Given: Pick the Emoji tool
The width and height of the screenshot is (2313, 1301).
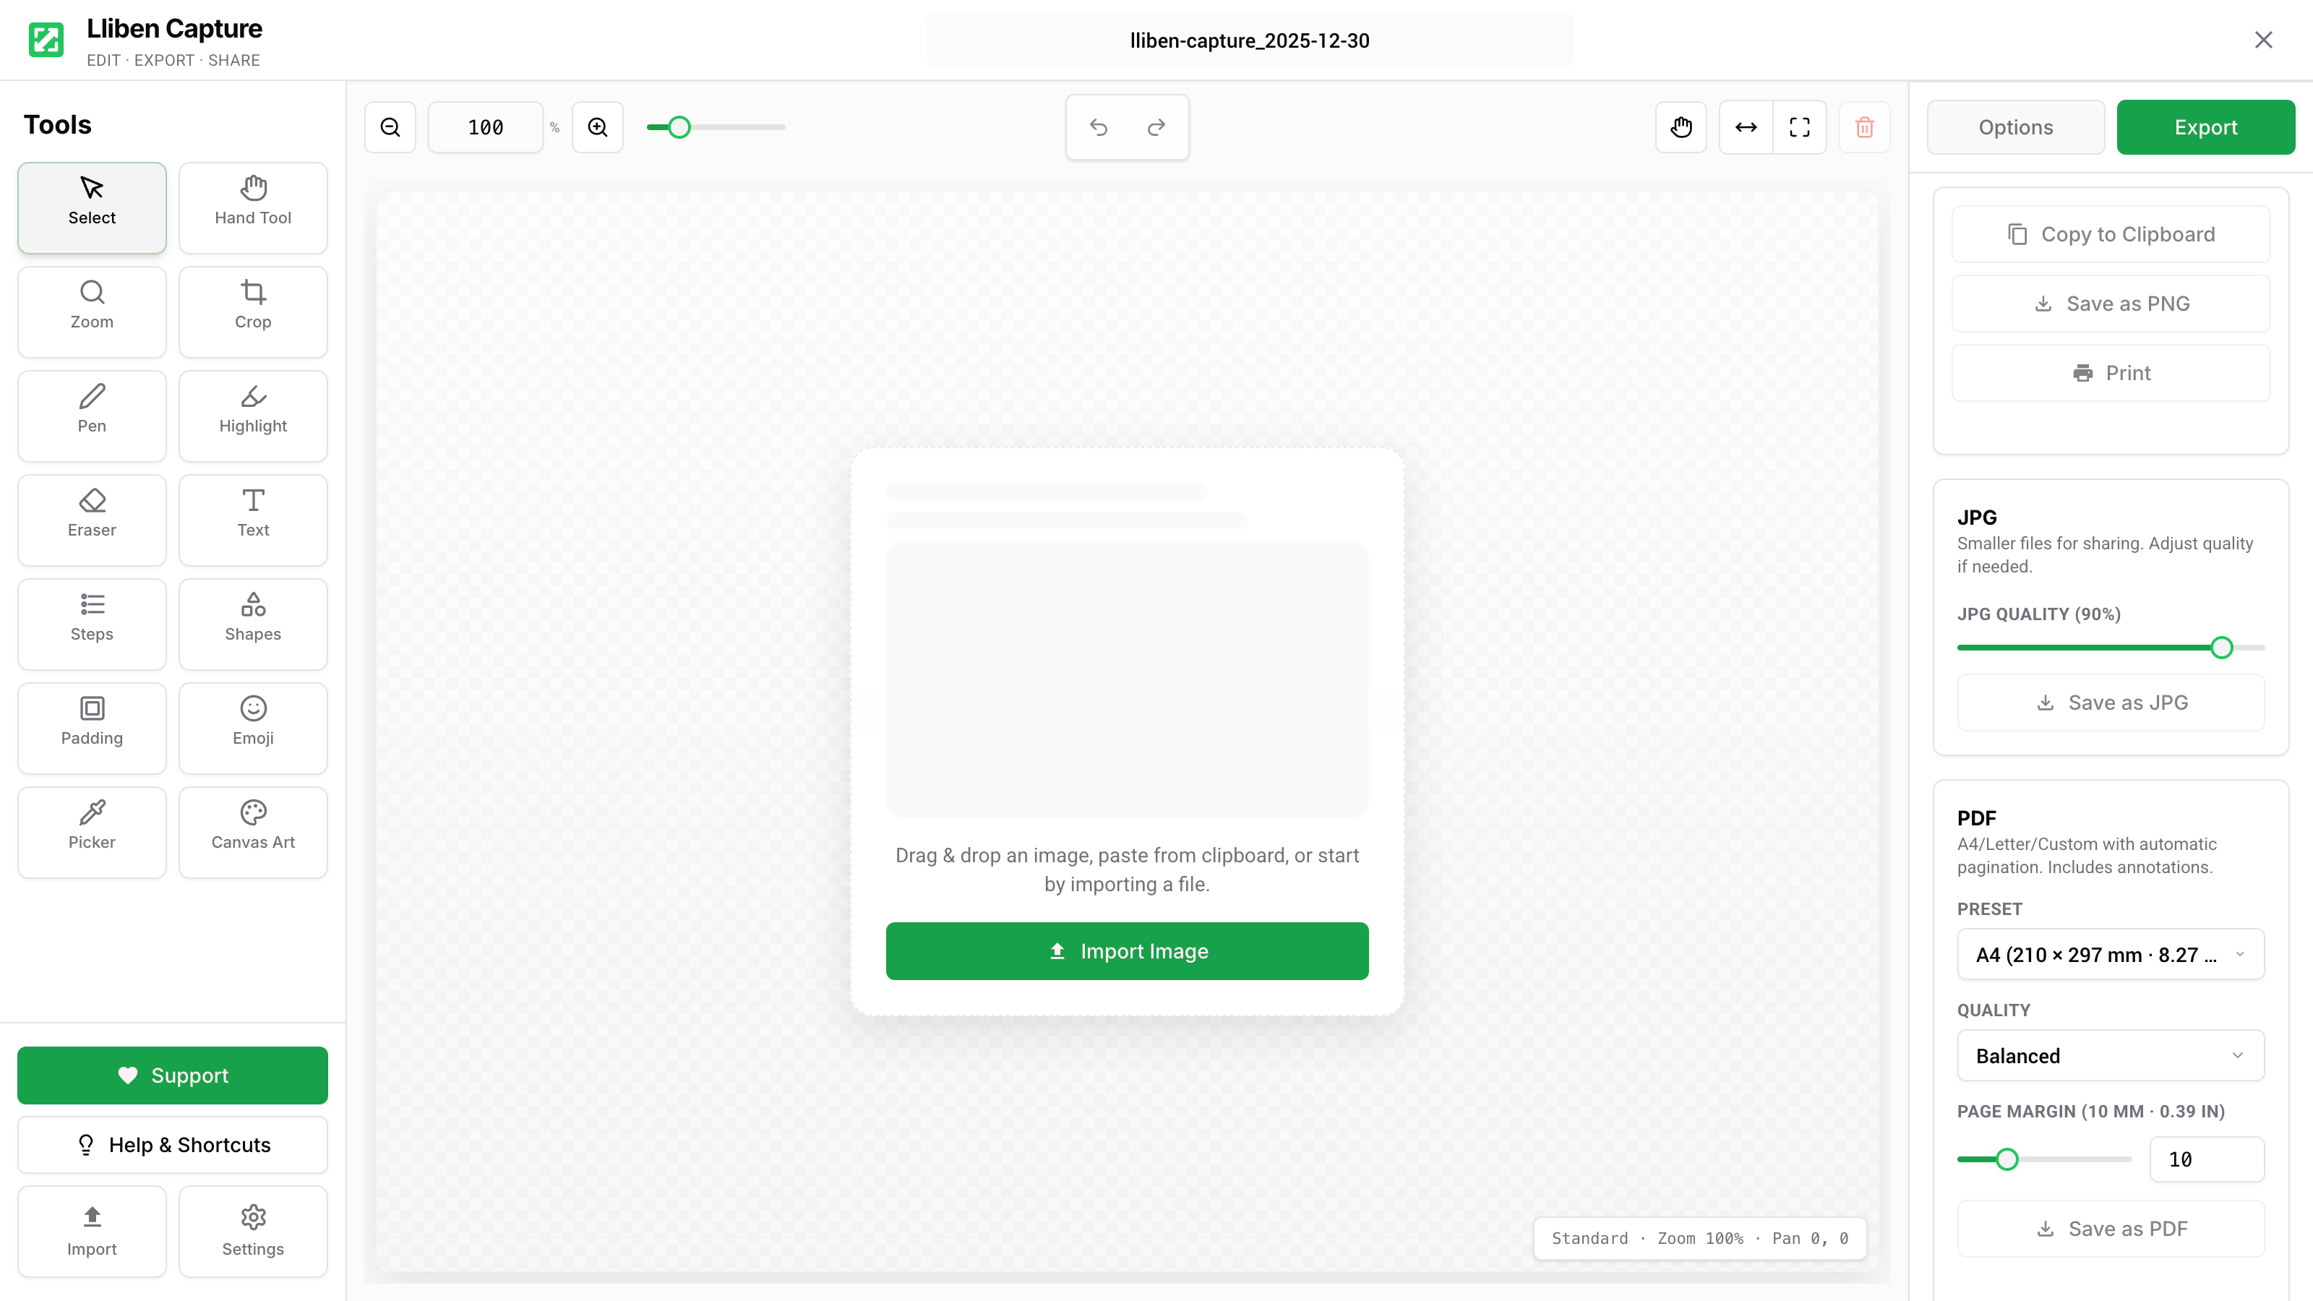Looking at the screenshot, I should pos(252,723).
